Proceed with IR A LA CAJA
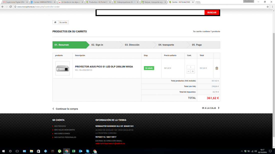Screen dimensions: 275x154 tap(211, 108)
